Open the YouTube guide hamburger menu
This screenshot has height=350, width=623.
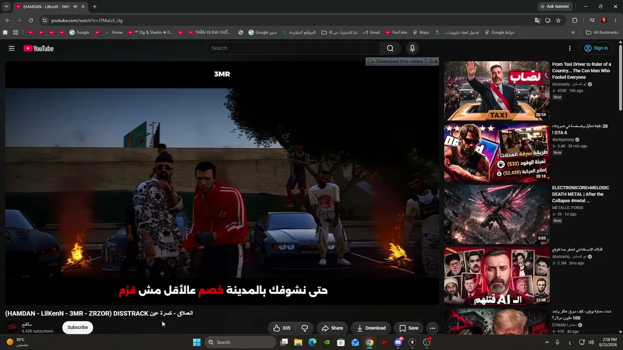[x=12, y=48]
